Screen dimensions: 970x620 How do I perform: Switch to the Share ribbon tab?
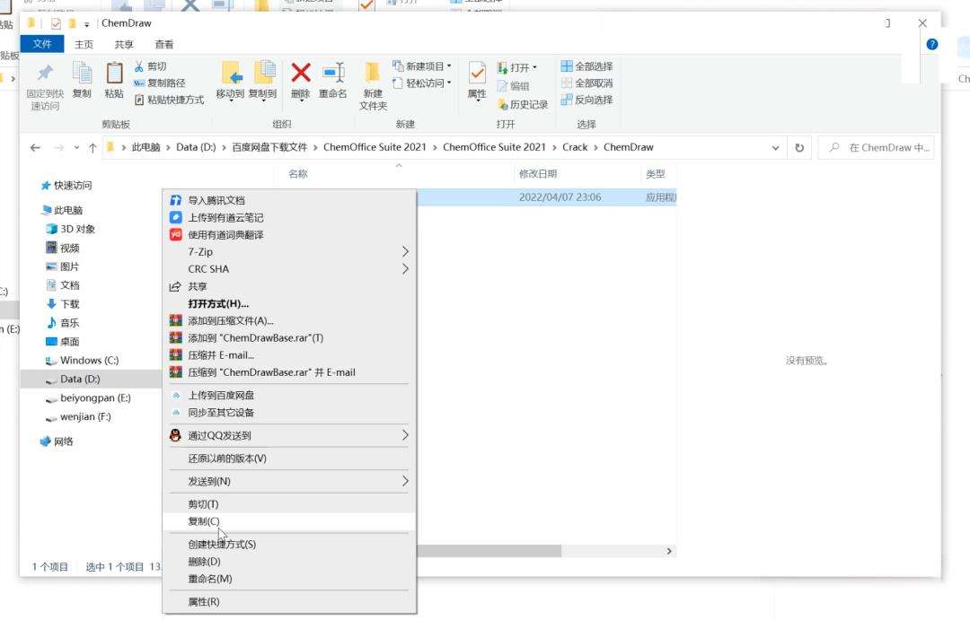[x=124, y=45]
